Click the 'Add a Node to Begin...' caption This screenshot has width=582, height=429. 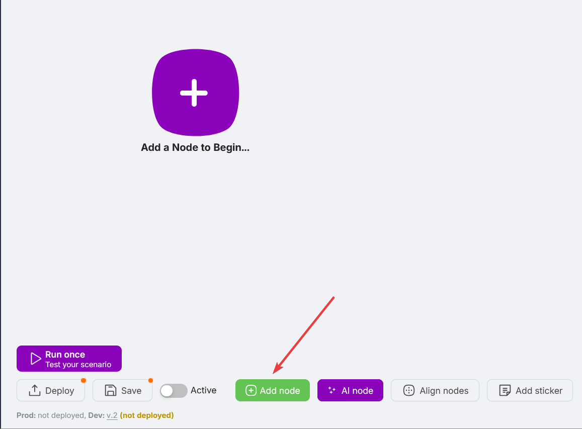click(195, 148)
